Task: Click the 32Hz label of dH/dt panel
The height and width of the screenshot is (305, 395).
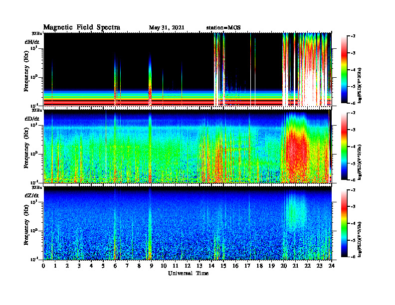Action: pos(37,33)
